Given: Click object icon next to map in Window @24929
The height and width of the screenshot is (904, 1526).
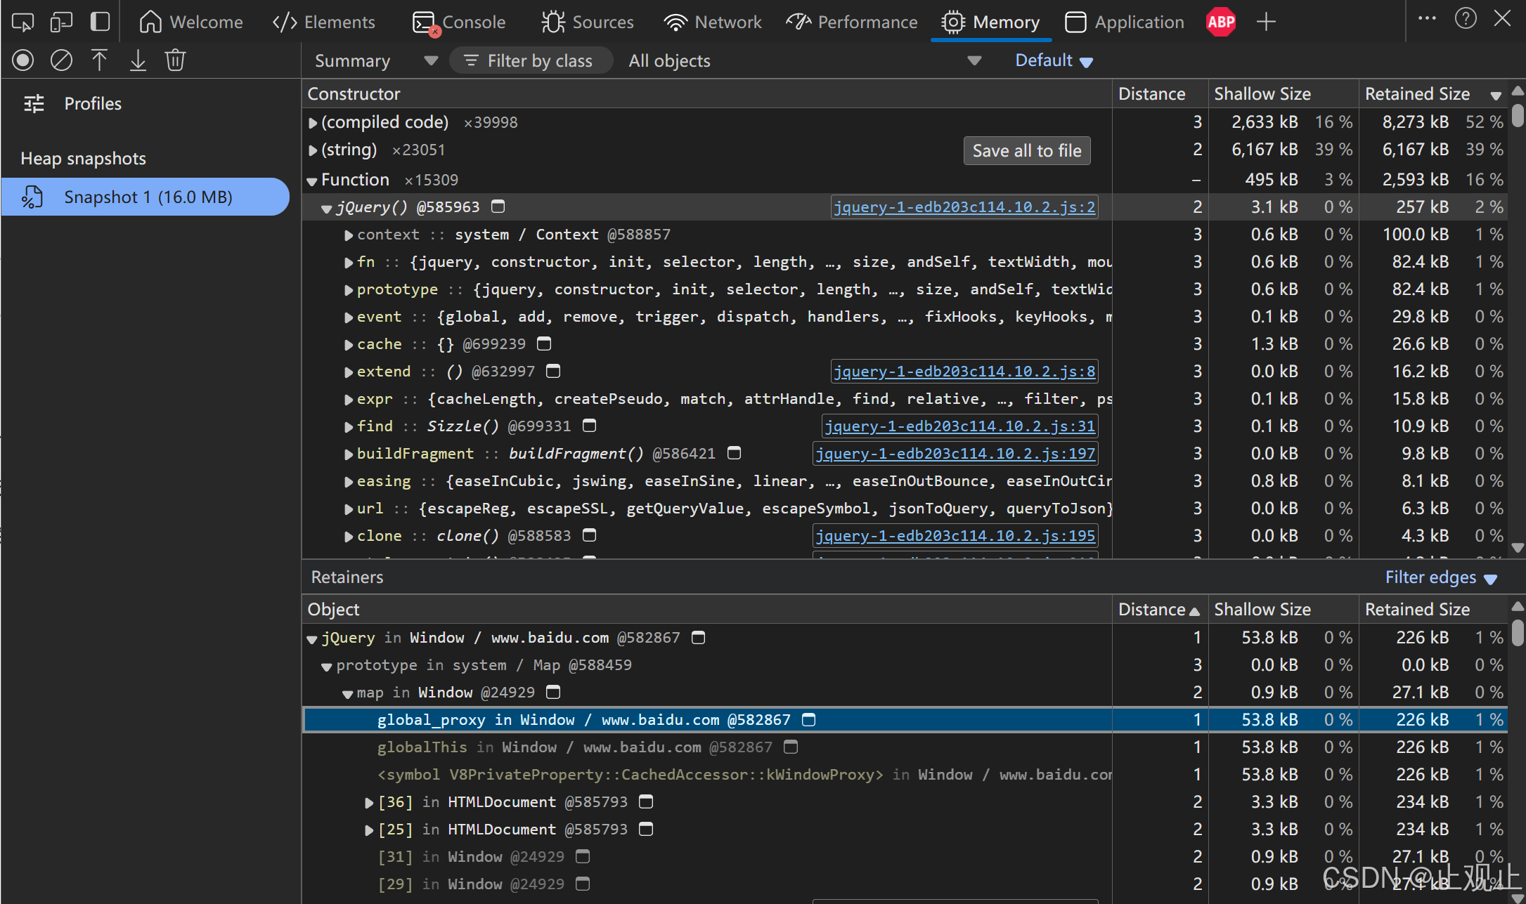Looking at the screenshot, I should 553,693.
